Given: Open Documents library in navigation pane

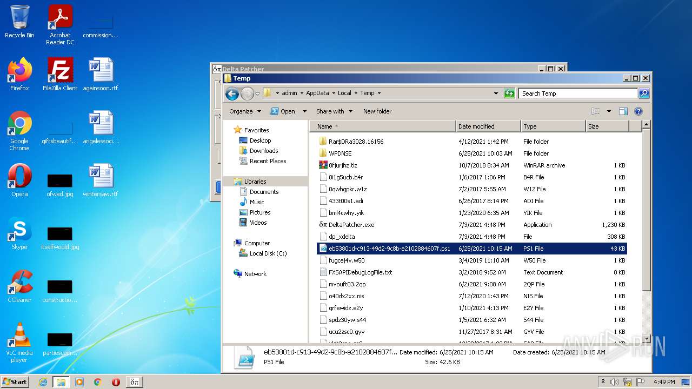Looking at the screenshot, I should 264,192.
